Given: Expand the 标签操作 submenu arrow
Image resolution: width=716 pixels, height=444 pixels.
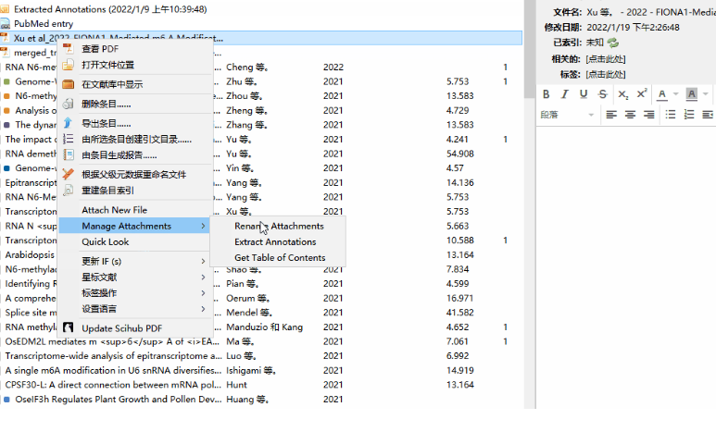Looking at the screenshot, I should [203, 293].
